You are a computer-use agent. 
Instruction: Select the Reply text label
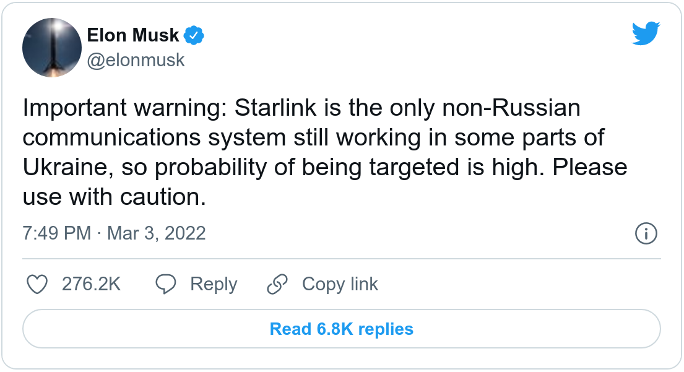click(x=214, y=284)
